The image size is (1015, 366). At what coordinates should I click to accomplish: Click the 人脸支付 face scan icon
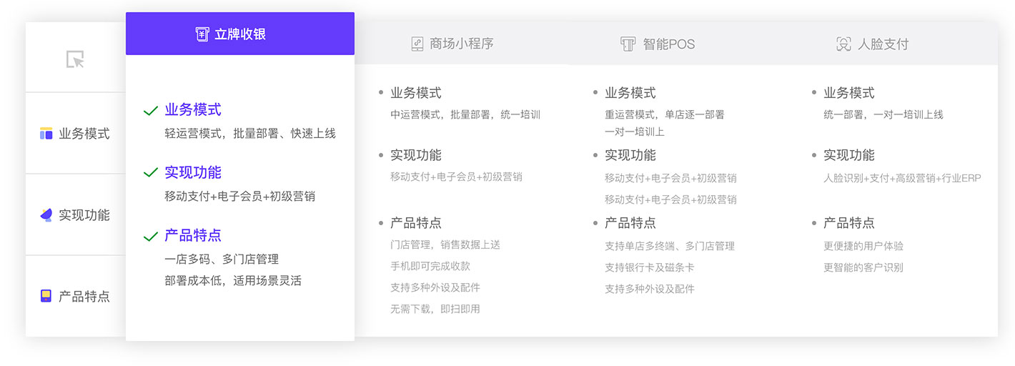coord(843,44)
